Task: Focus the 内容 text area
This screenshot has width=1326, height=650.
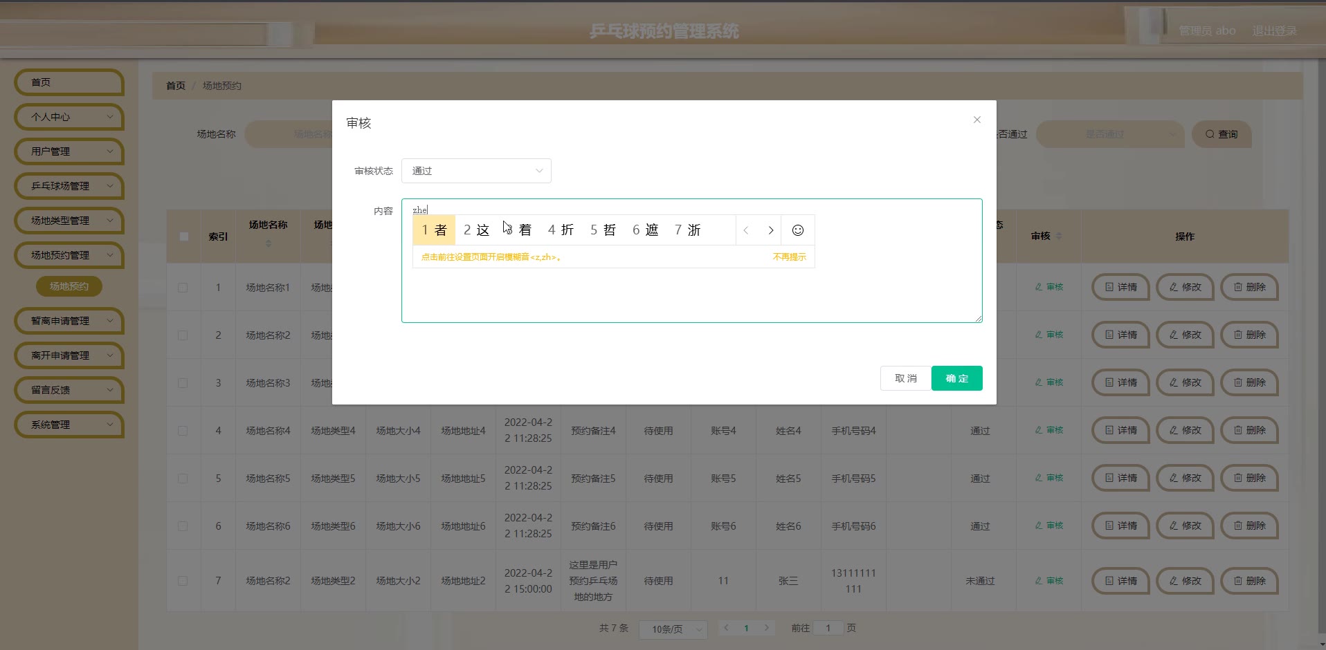Action: pyautogui.click(x=691, y=261)
